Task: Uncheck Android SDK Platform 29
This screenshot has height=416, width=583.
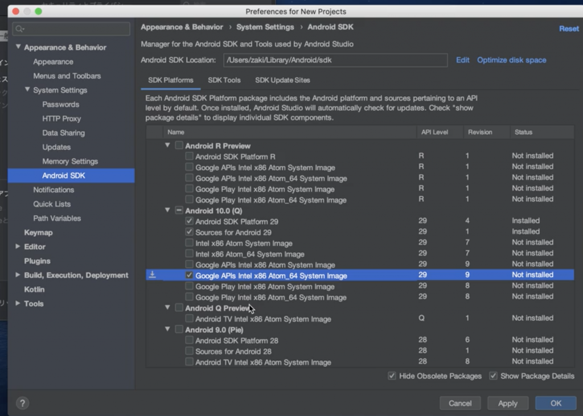Action: pyautogui.click(x=189, y=221)
